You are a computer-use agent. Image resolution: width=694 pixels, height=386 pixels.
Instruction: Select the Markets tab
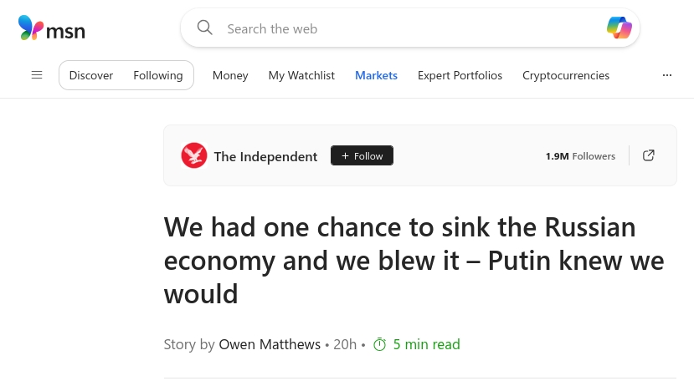click(x=376, y=75)
